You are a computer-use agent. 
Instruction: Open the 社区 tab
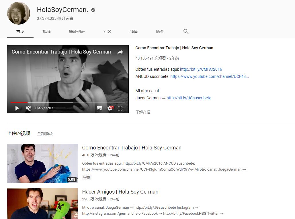(107, 31)
